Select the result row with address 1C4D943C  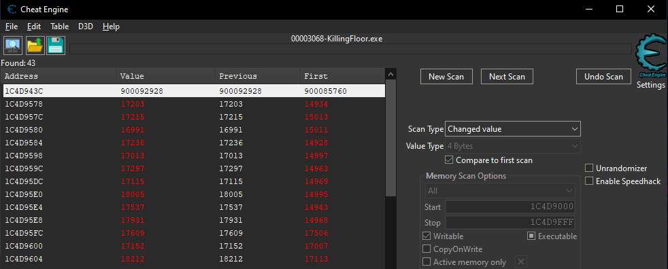click(x=194, y=91)
